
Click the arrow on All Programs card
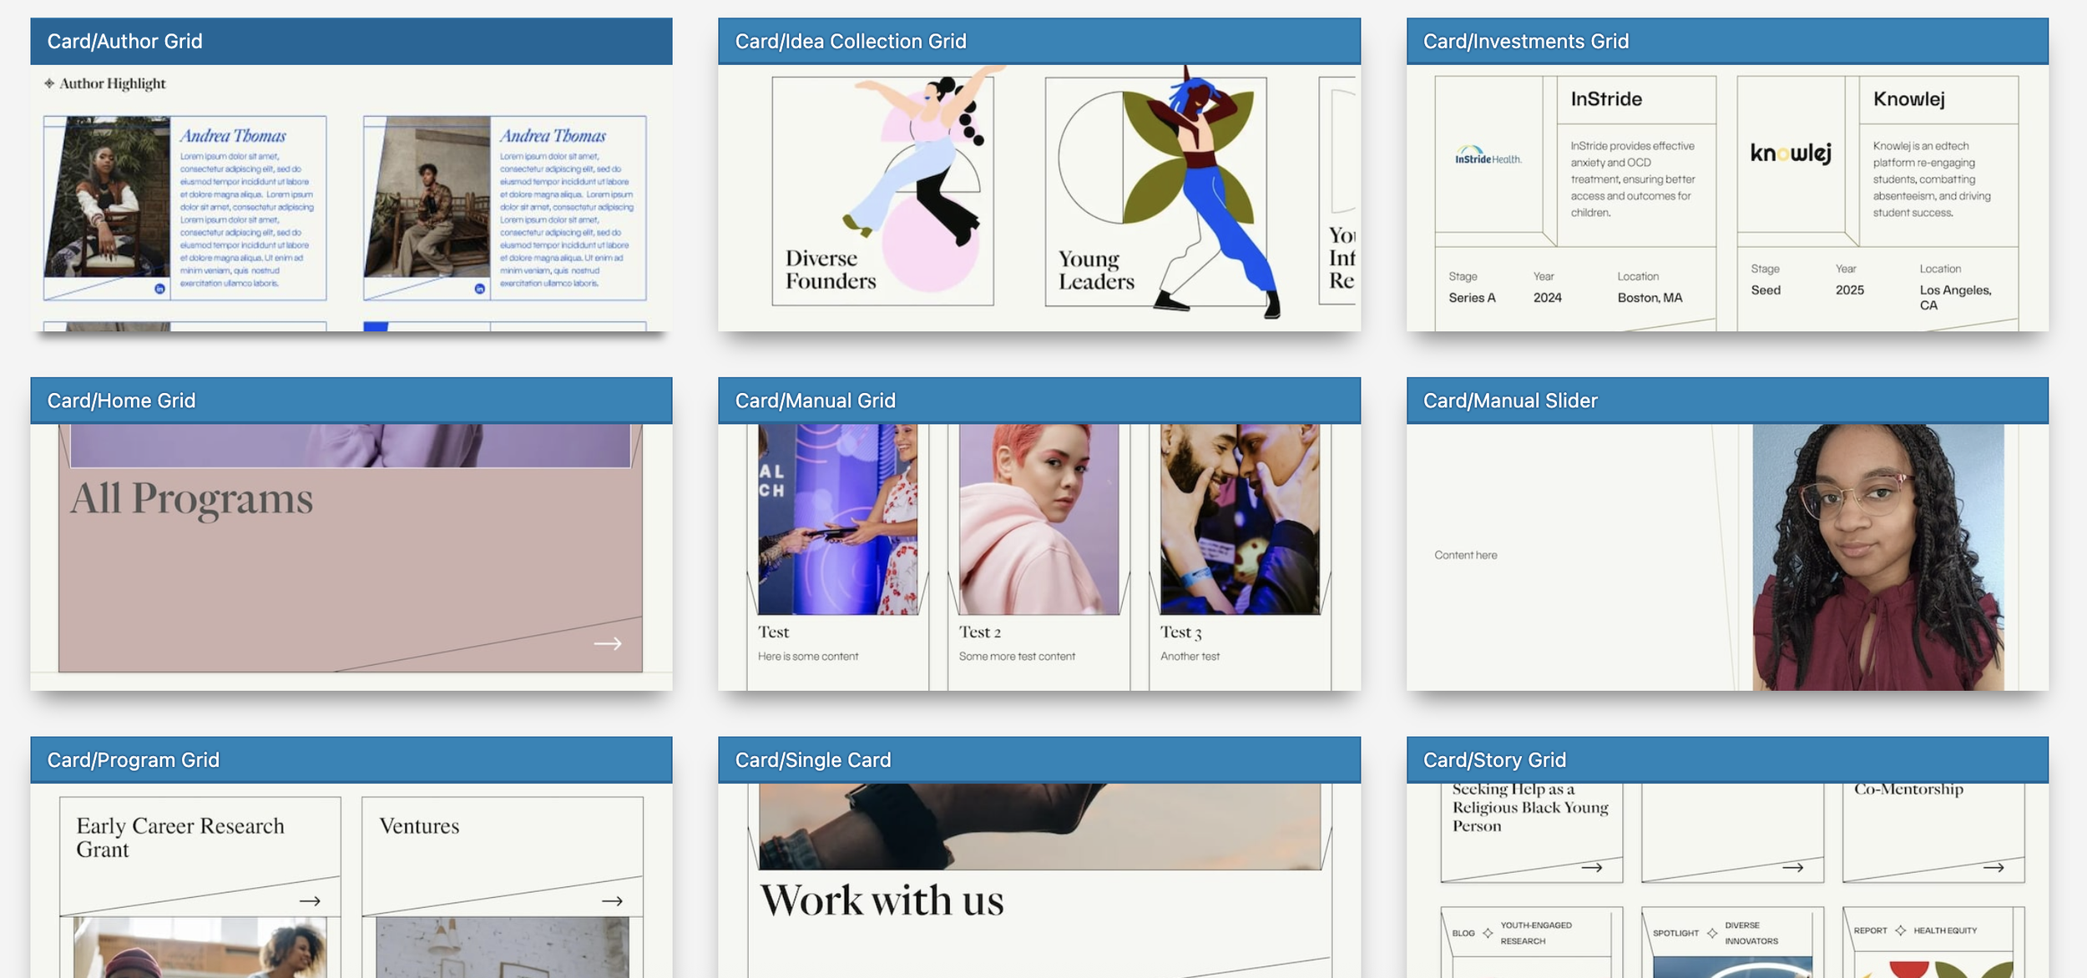(x=607, y=643)
